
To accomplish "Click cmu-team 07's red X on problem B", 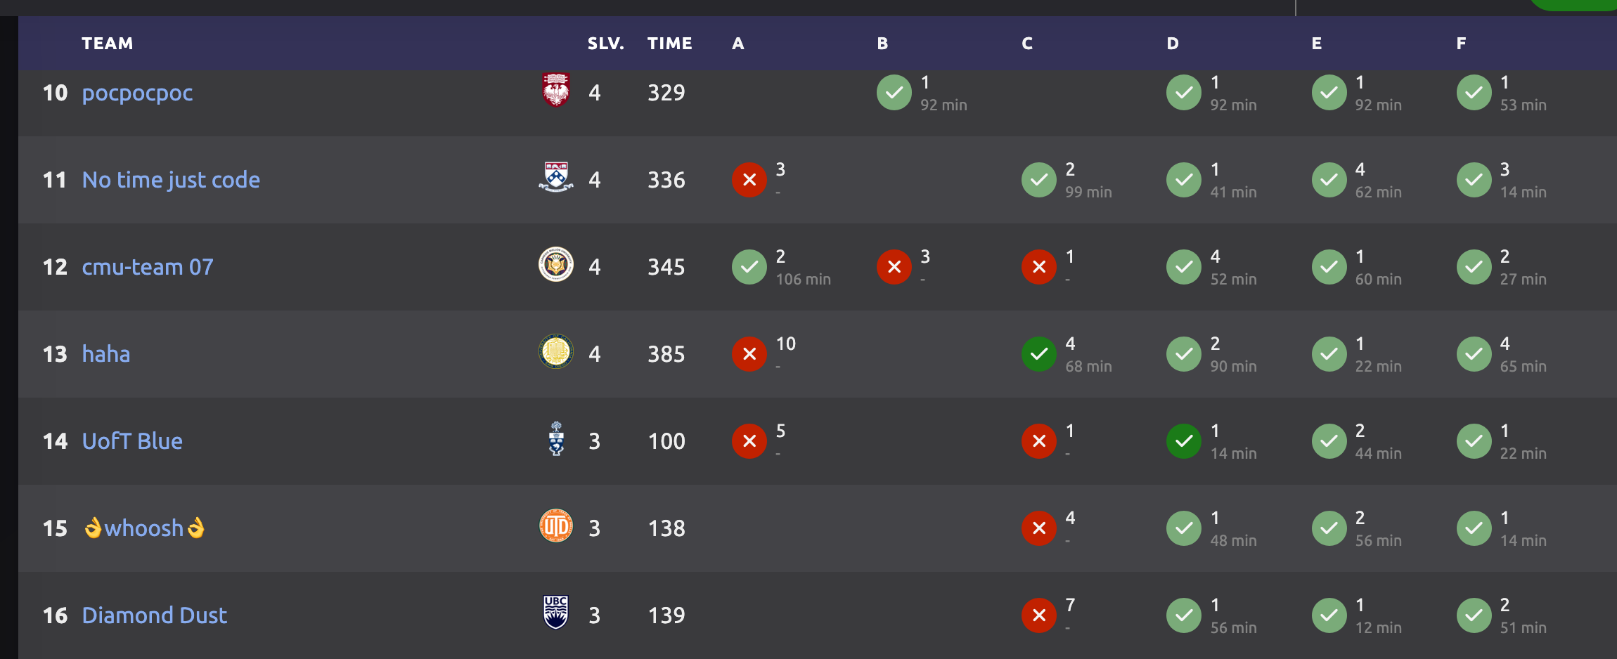I will (894, 267).
